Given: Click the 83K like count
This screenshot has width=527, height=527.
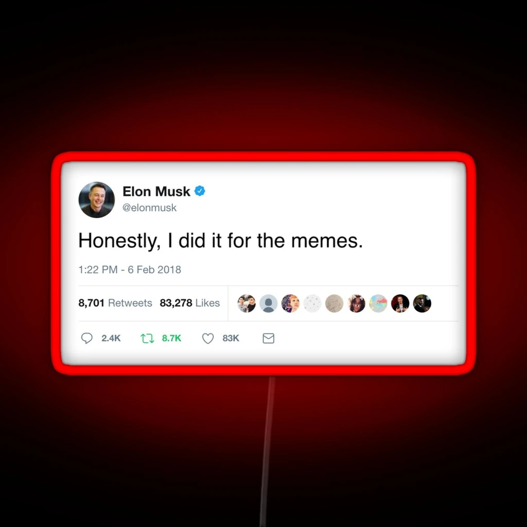Looking at the screenshot, I should tap(231, 338).
